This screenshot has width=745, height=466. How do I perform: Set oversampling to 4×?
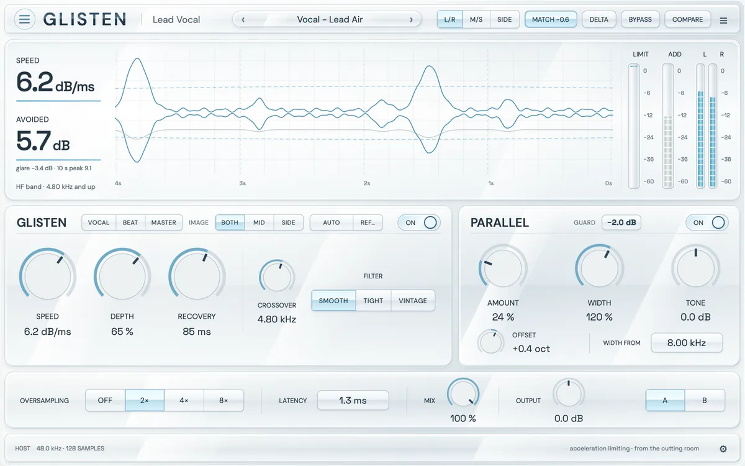(184, 400)
